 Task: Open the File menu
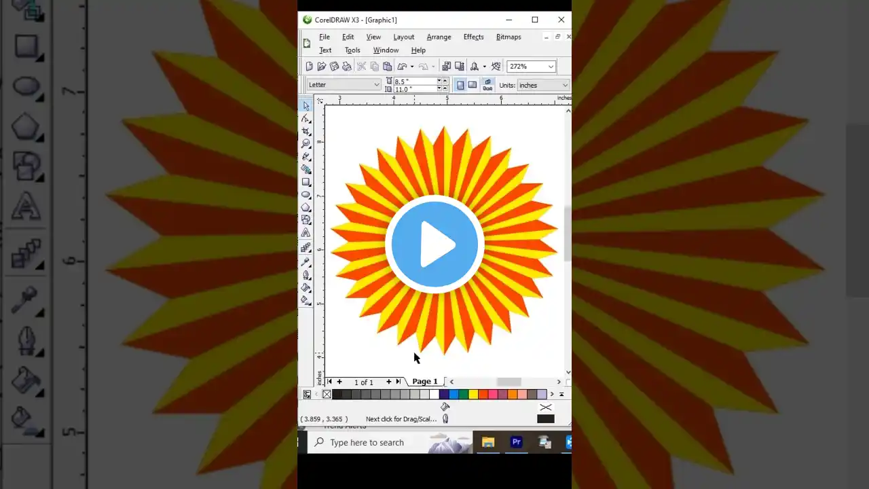325,37
